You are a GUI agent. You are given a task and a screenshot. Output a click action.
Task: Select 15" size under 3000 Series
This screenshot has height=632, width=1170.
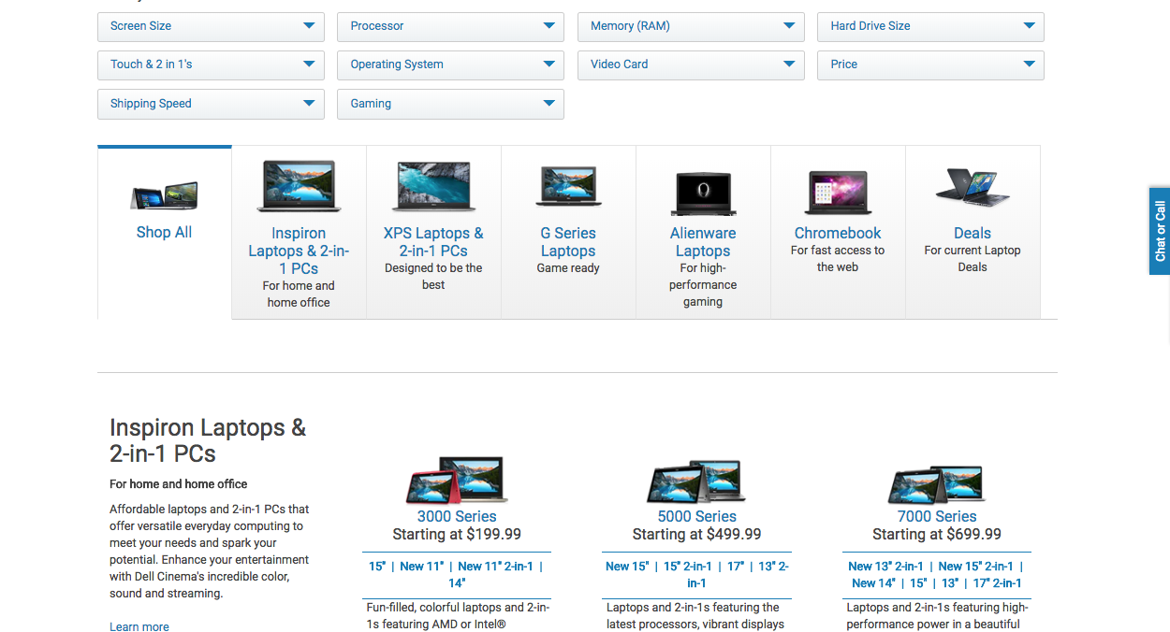pyautogui.click(x=377, y=566)
